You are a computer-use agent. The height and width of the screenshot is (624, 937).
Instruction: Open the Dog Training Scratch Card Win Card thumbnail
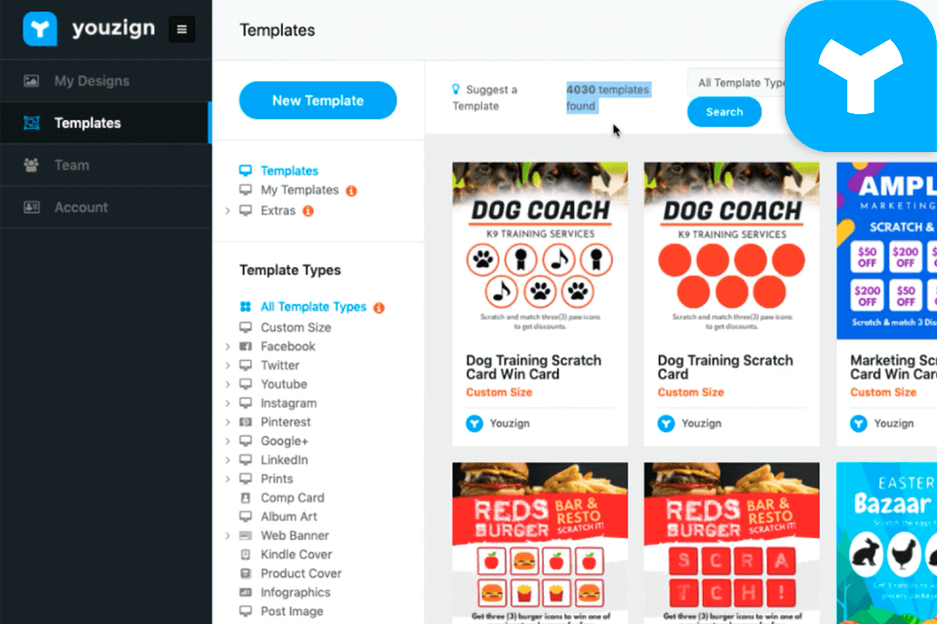tap(540, 251)
